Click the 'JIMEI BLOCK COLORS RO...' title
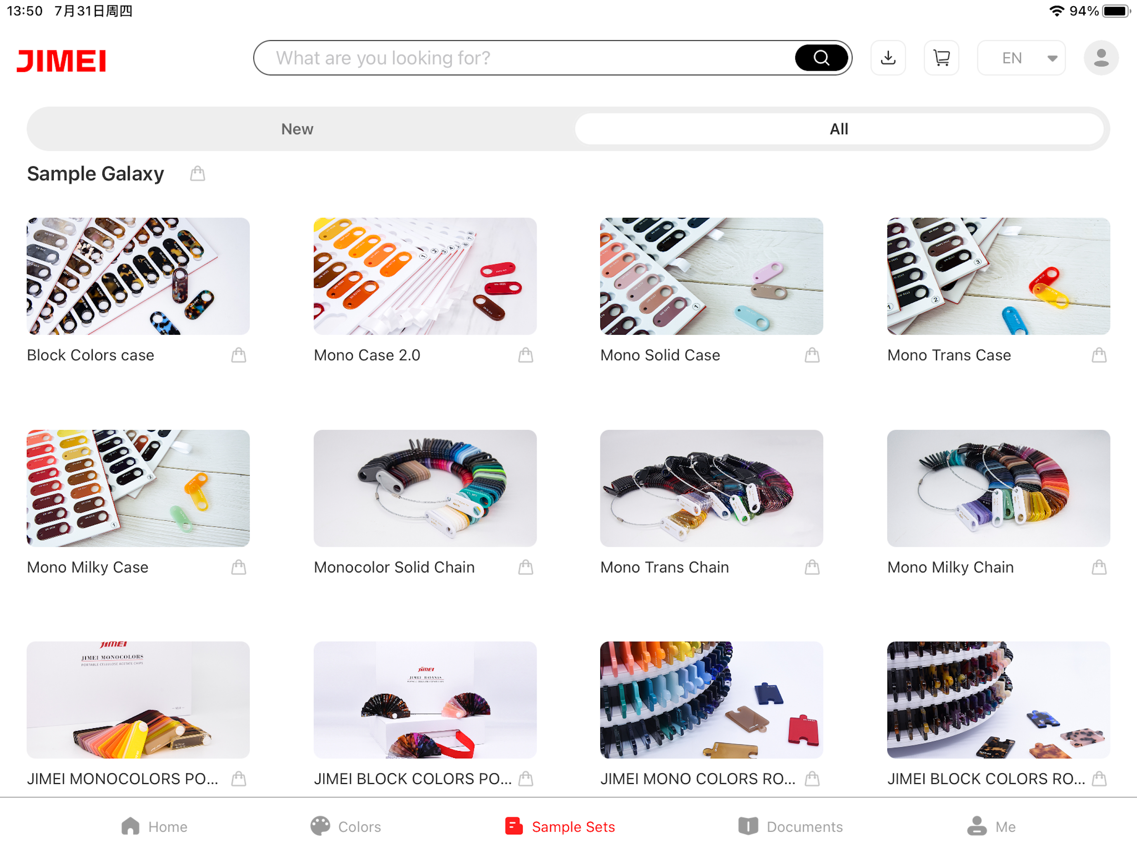1137x853 pixels. 986,779
